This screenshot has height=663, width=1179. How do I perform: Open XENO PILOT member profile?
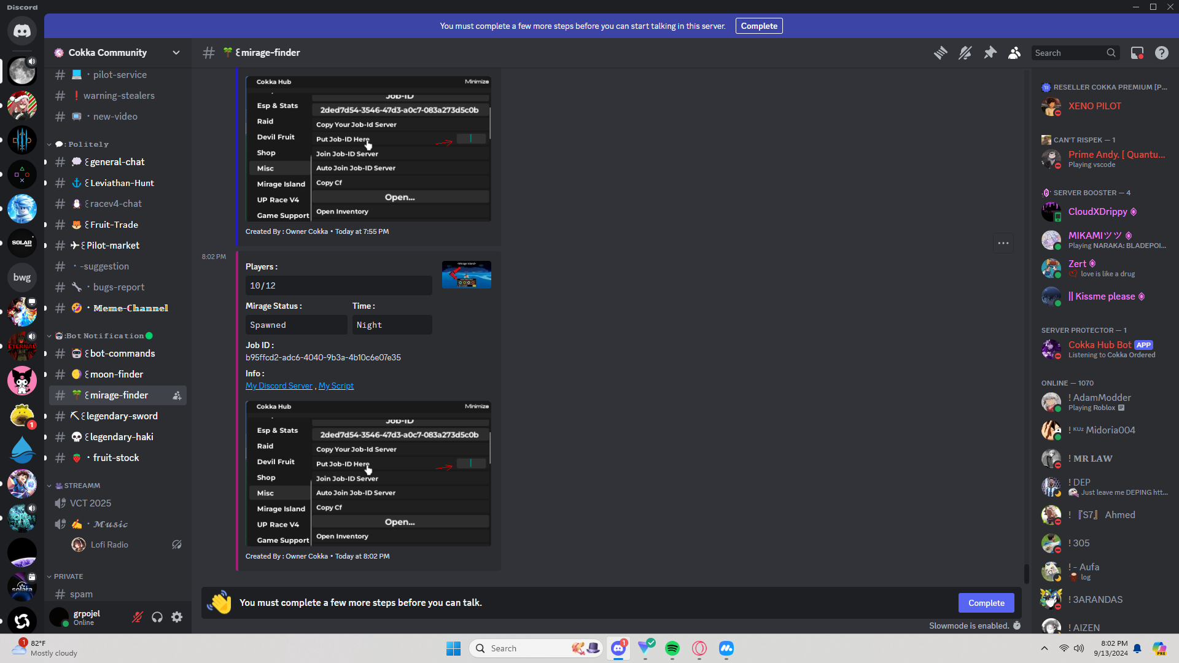click(1104, 106)
